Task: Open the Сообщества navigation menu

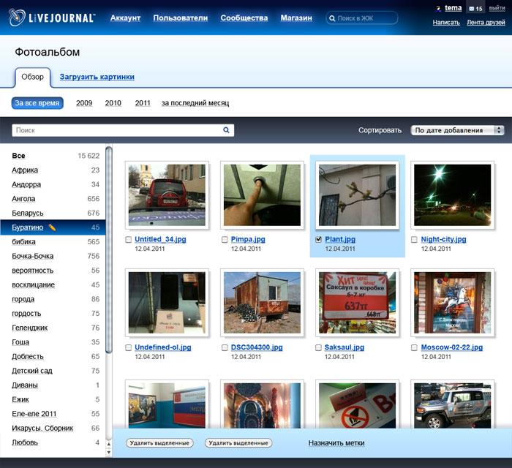Action: click(244, 18)
